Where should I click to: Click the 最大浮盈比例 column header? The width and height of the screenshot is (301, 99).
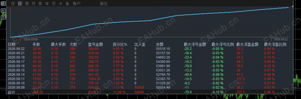pos(275,44)
